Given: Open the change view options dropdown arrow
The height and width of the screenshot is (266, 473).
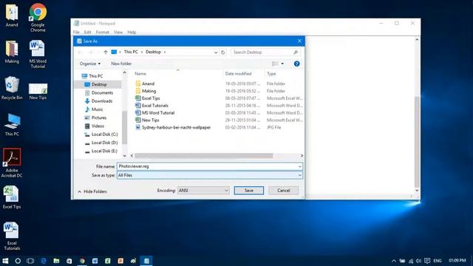Looking at the screenshot, I should coord(282,64).
